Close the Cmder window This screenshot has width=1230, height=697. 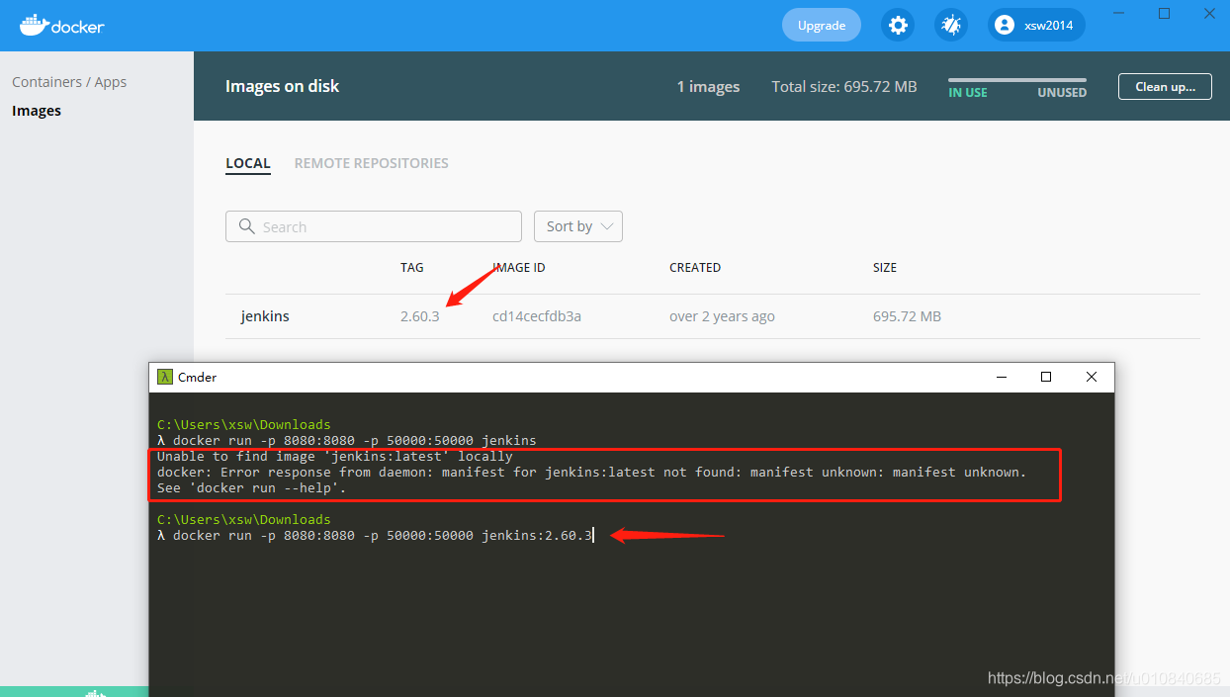point(1091,377)
